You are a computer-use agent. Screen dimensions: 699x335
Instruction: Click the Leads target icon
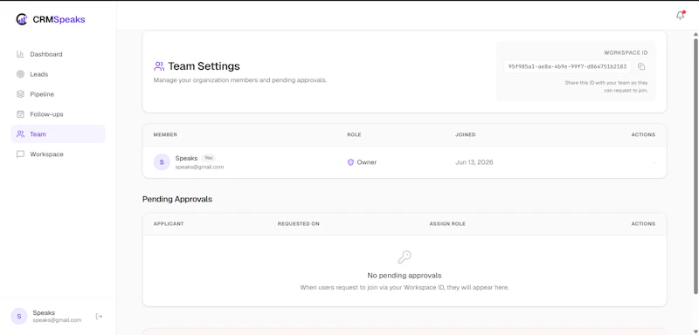pos(20,74)
